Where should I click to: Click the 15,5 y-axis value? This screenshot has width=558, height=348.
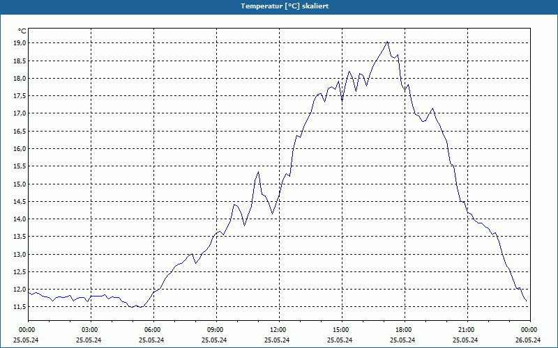click(x=20, y=166)
